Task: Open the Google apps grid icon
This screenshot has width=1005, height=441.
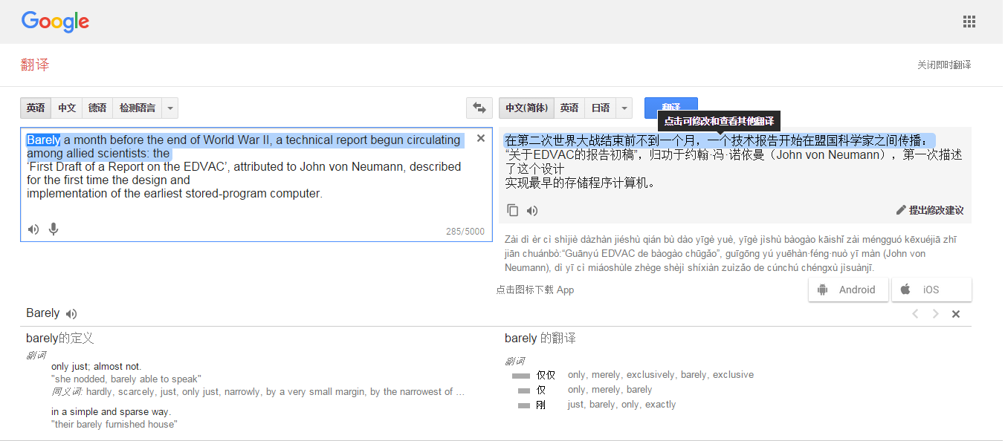Action: (969, 22)
